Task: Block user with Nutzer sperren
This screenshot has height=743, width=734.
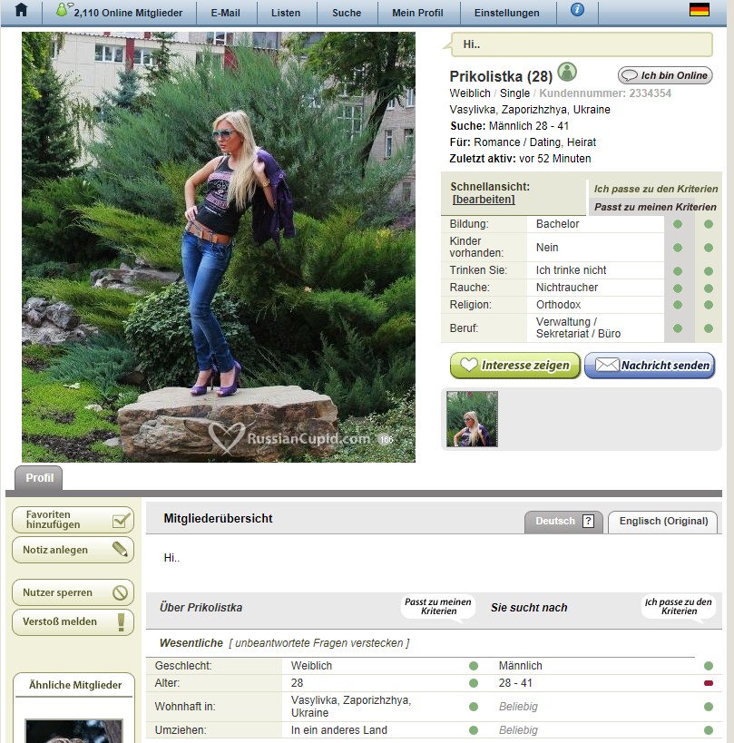Action: pos(73,592)
